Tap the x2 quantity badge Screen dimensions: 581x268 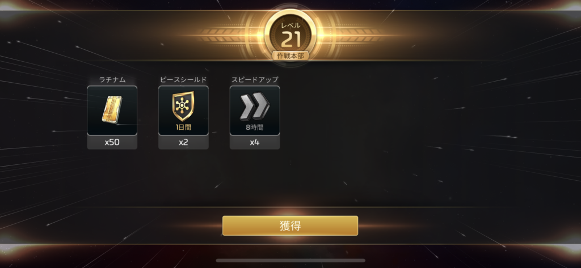[183, 143]
